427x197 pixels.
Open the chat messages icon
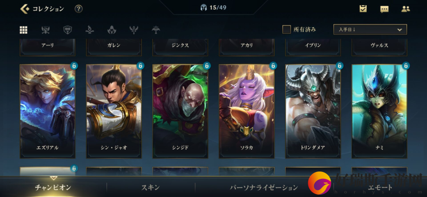pyautogui.click(x=384, y=9)
